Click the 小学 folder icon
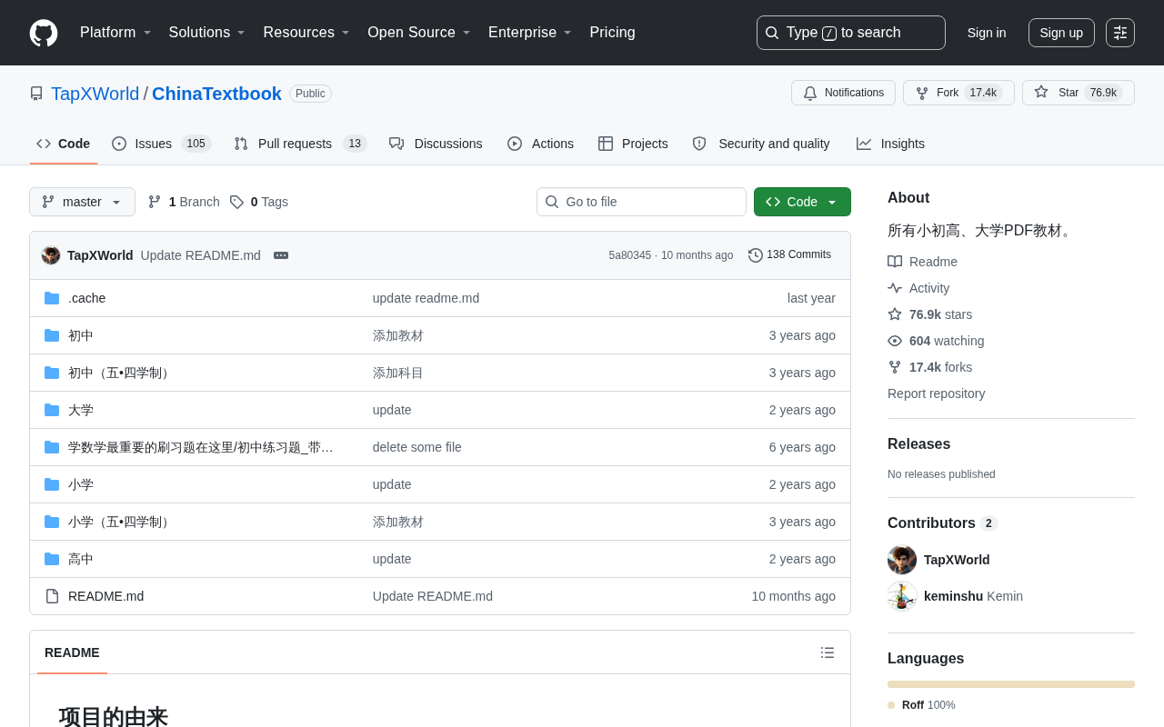 click(52, 484)
